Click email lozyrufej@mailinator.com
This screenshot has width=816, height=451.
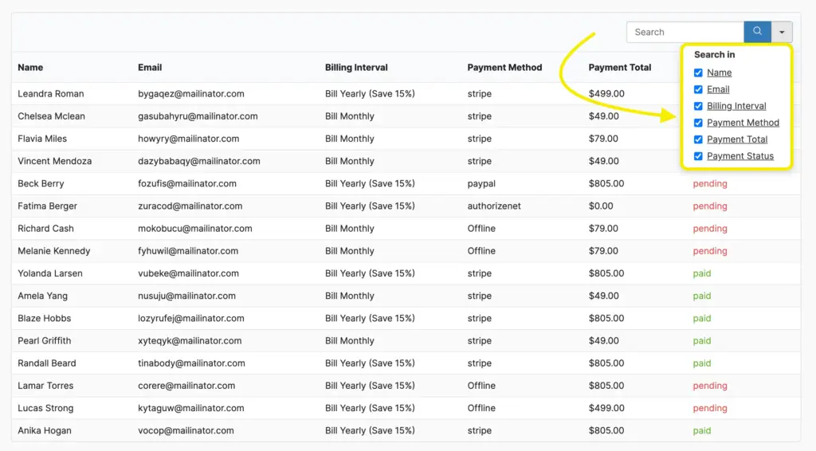click(191, 318)
